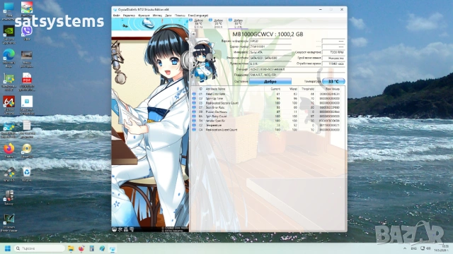
Task: Click the serial number field
Action: (x=270, y=47)
